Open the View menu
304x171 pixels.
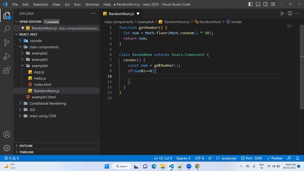tap(56, 4)
